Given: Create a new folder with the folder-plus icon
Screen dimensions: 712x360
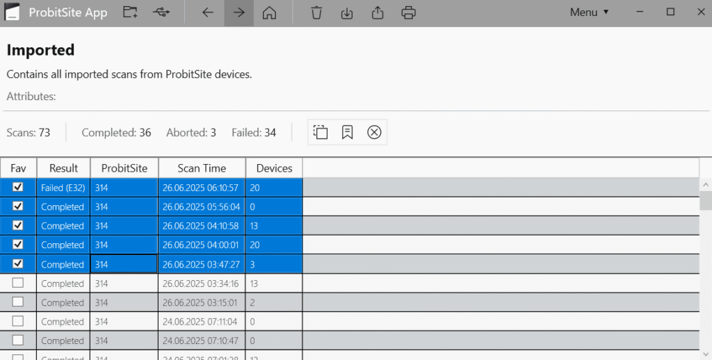Looking at the screenshot, I should coord(130,13).
